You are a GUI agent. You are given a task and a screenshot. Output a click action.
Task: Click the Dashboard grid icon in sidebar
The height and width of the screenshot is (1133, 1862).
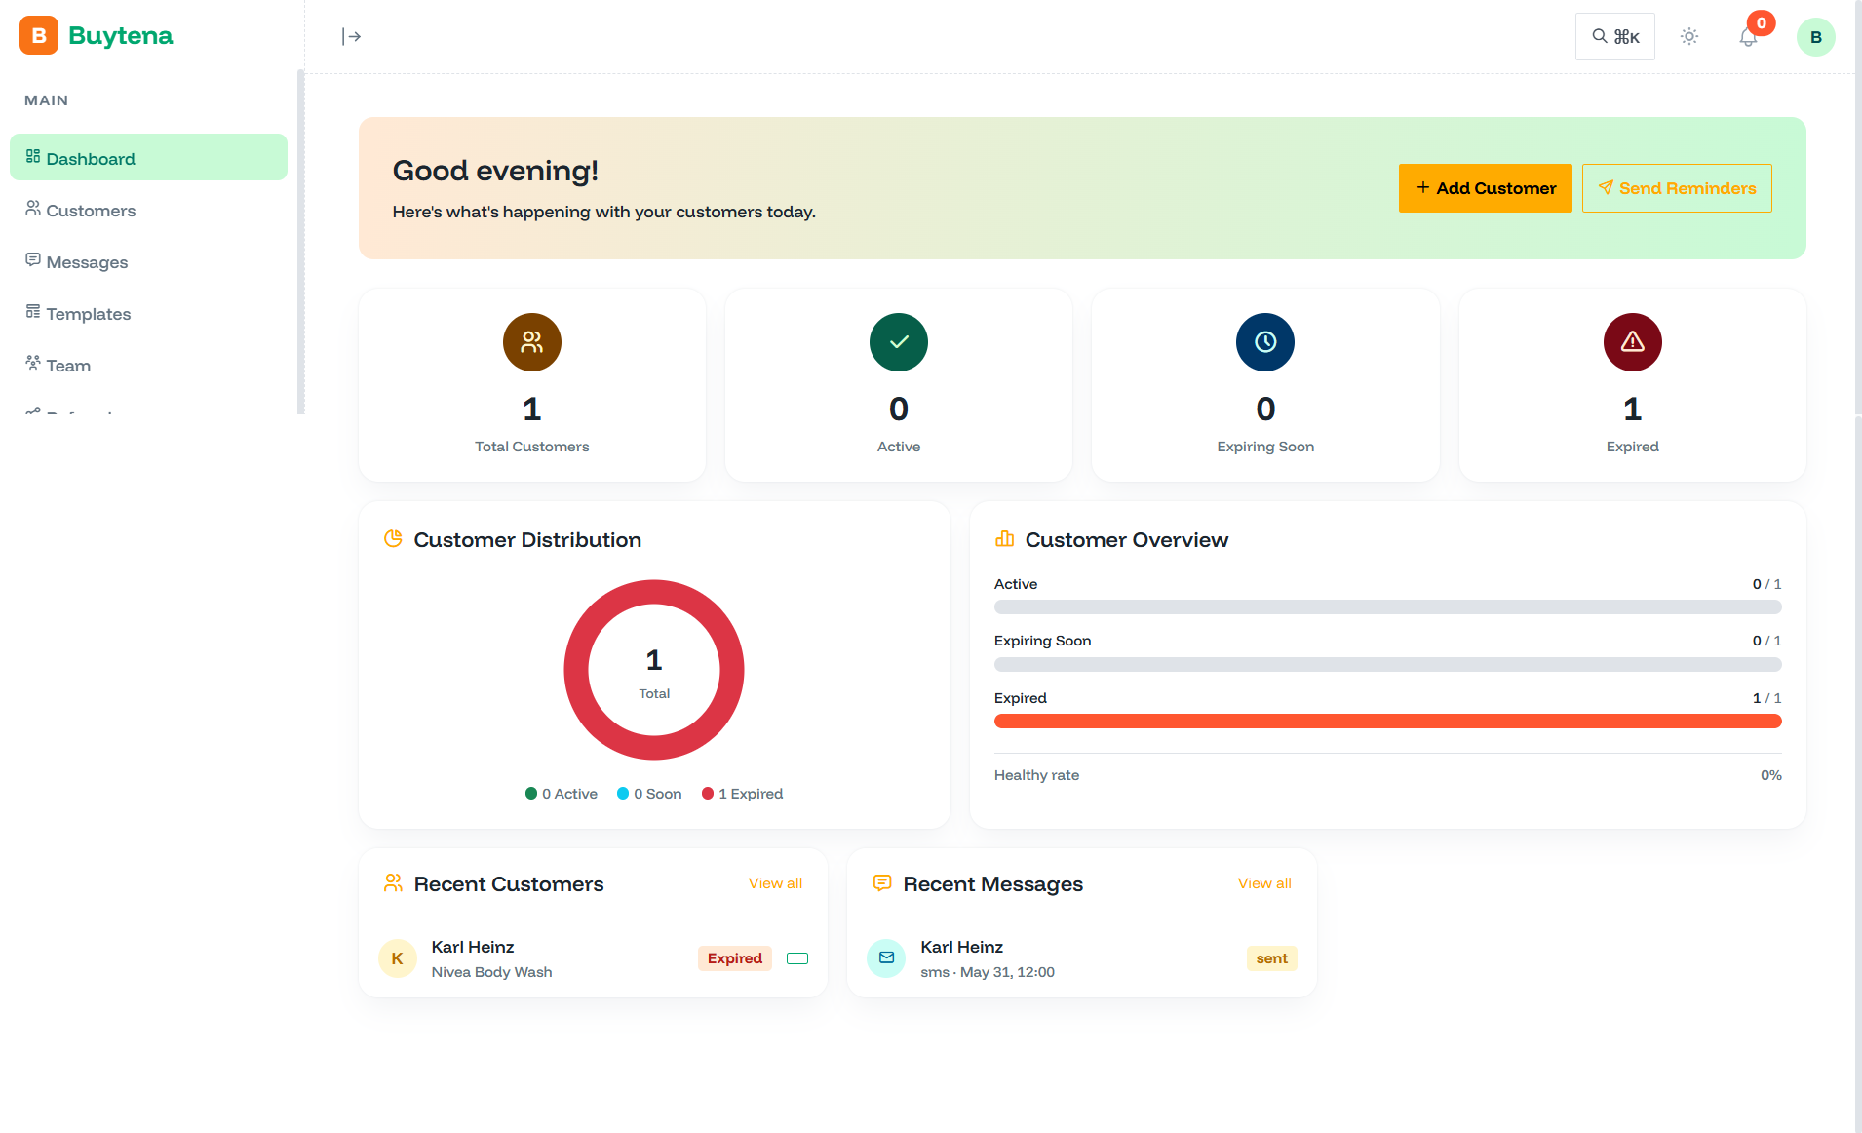pyautogui.click(x=33, y=157)
